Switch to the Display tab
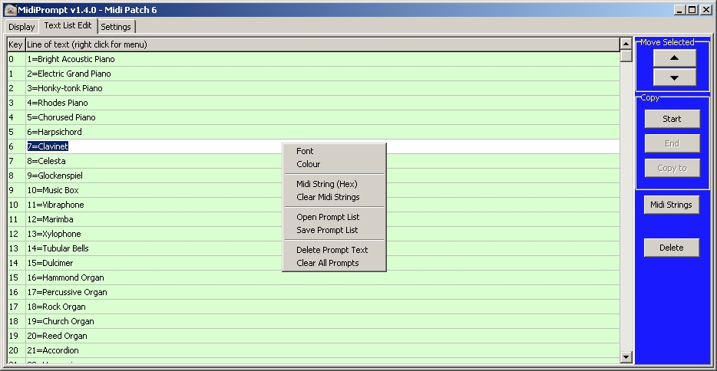Image resolution: width=717 pixels, height=371 pixels. tap(21, 27)
